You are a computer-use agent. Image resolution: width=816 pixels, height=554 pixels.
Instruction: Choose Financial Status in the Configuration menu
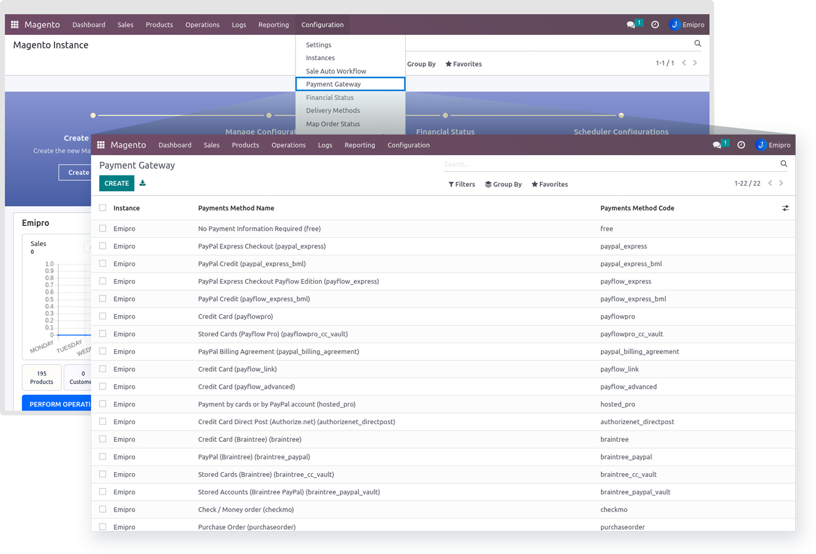(x=330, y=97)
